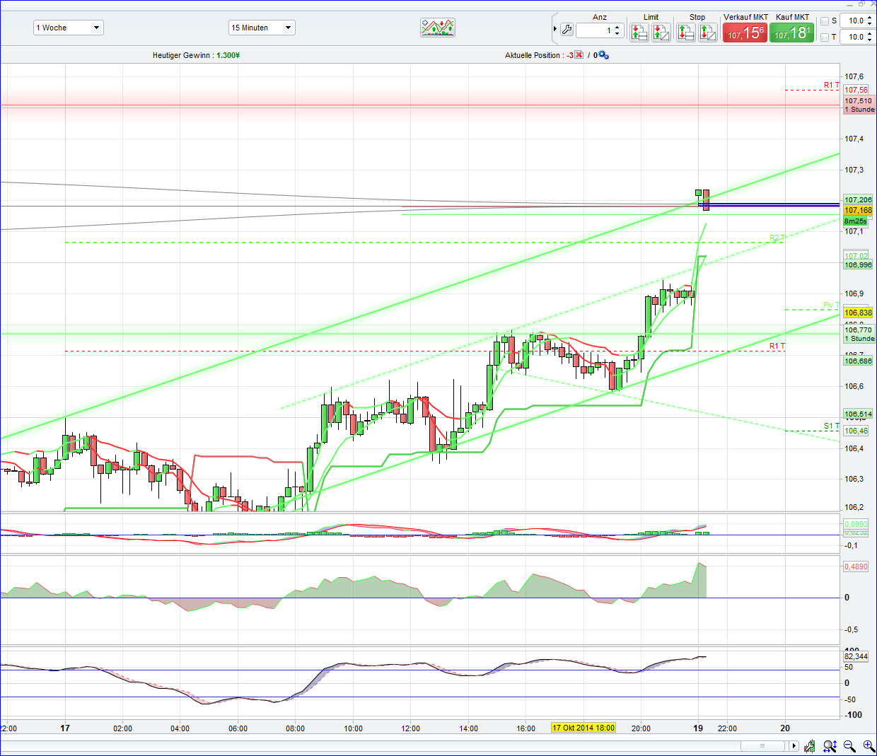
Task: Click the left order icon under Limit
Action: (639, 32)
